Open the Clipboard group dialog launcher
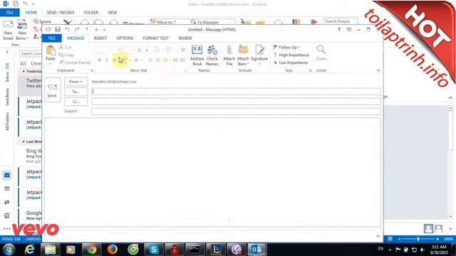 tap(92, 70)
